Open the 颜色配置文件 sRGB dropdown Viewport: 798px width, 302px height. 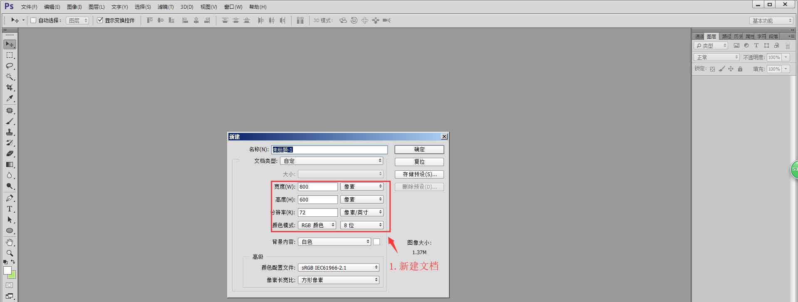pyautogui.click(x=338, y=268)
